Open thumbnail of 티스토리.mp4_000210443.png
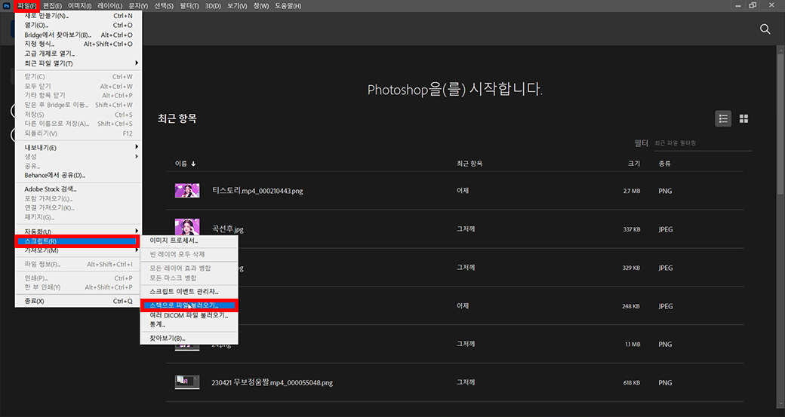Viewport: 785px width, 417px height. point(187,191)
